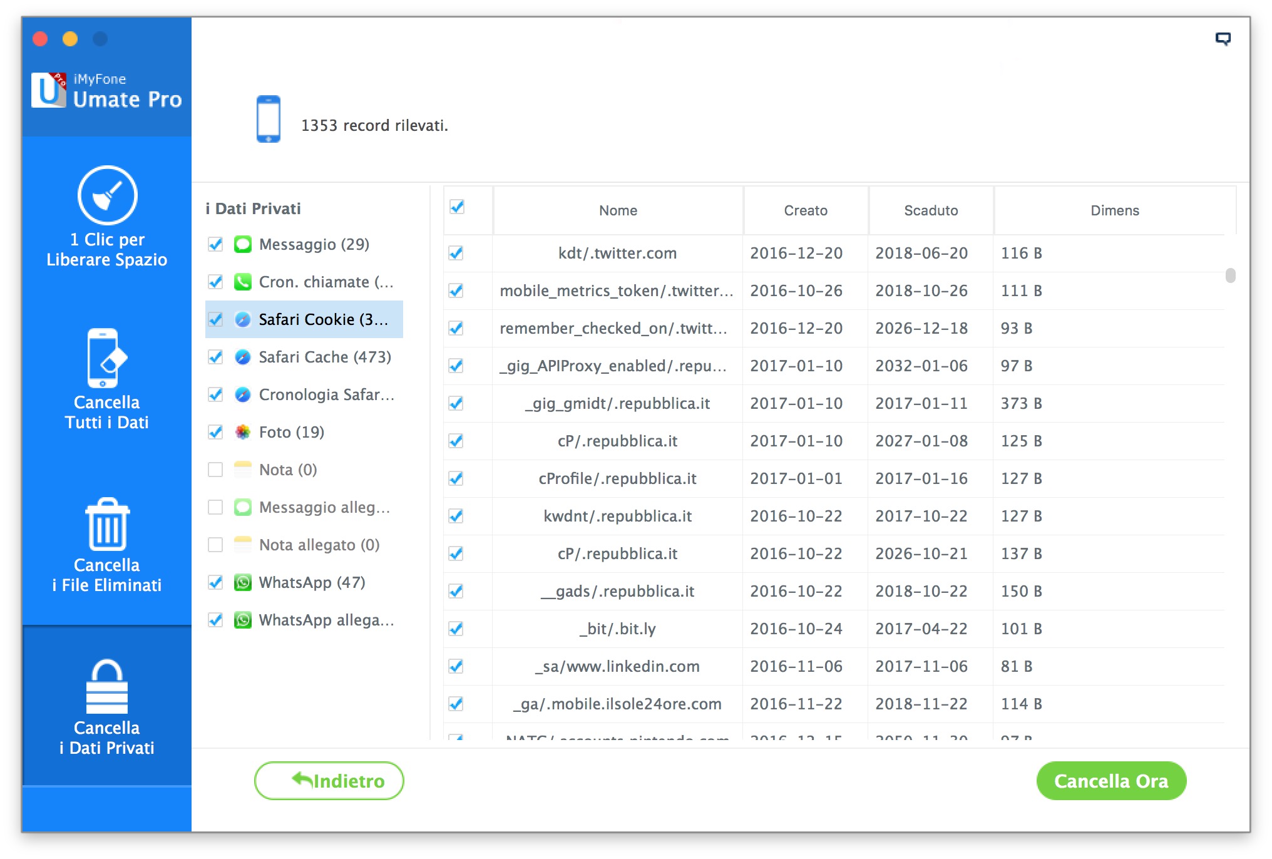
Task: Click the padlock icon for Cancella i Dati Privati
Action: click(x=107, y=687)
